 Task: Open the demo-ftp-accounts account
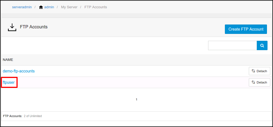pyautogui.click(x=19, y=71)
